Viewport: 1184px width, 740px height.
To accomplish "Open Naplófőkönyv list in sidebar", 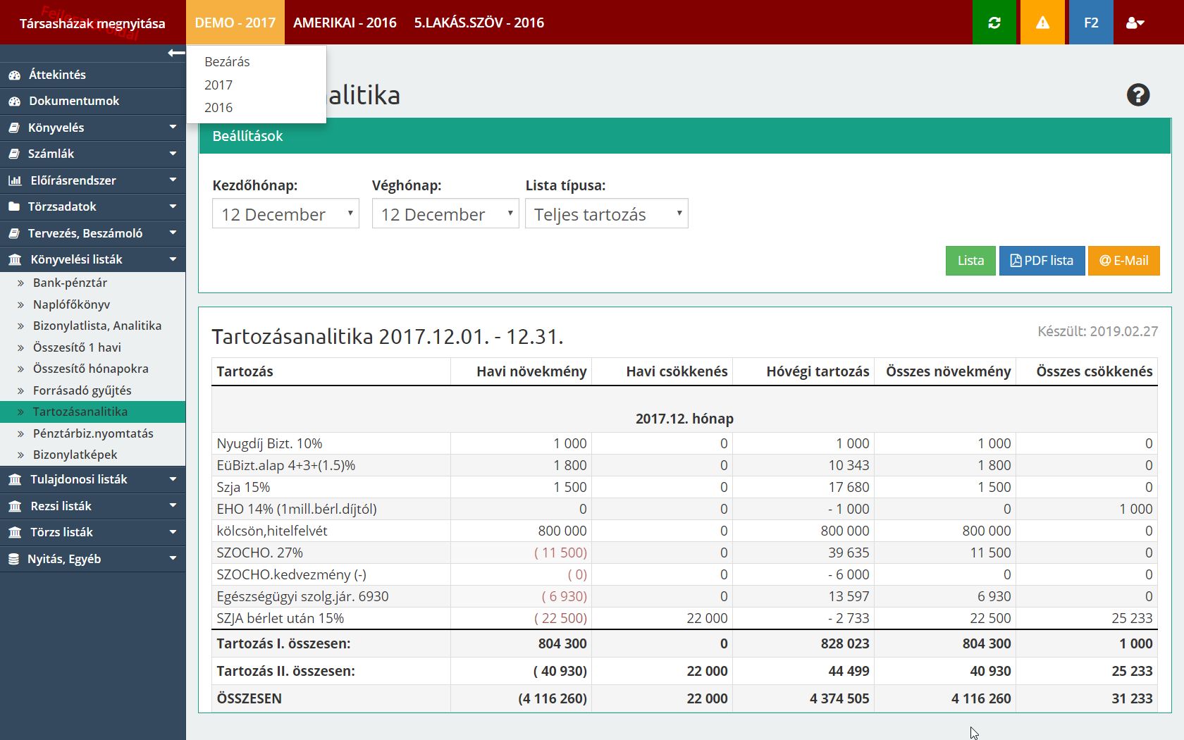I will coord(71,304).
